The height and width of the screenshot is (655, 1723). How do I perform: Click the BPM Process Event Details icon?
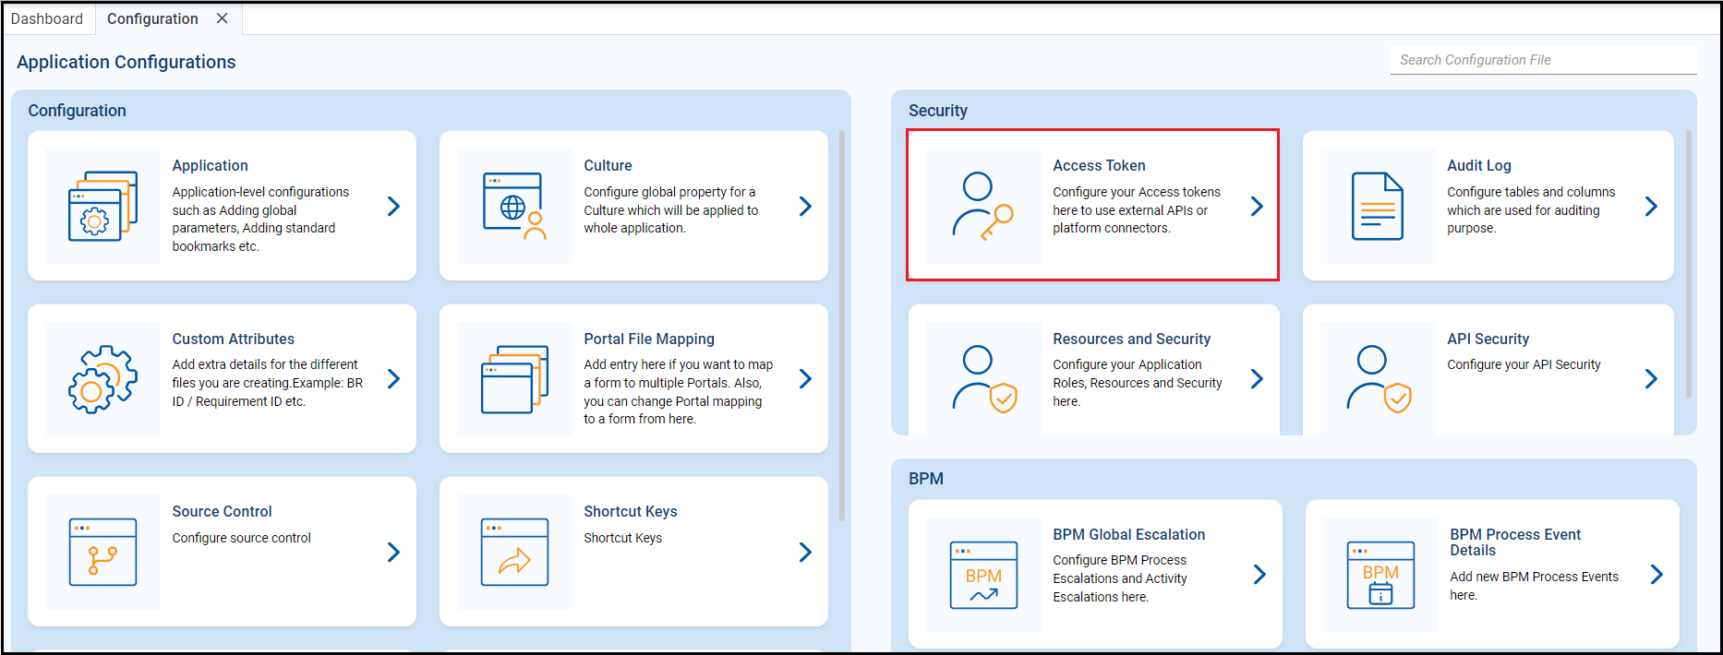(1380, 575)
